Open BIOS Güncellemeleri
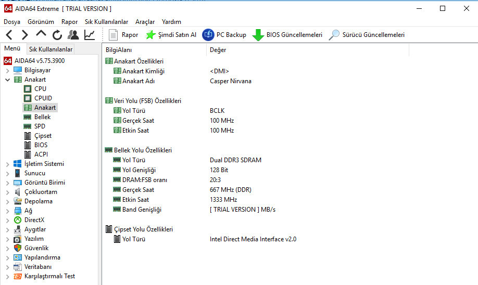Screen dimensions: 478x285 pos(287,35)
